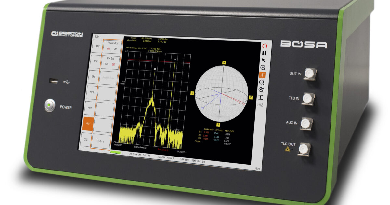
Task: Go to the ADV menu tab
Action: pyautogui.click(x=90, y=108)
